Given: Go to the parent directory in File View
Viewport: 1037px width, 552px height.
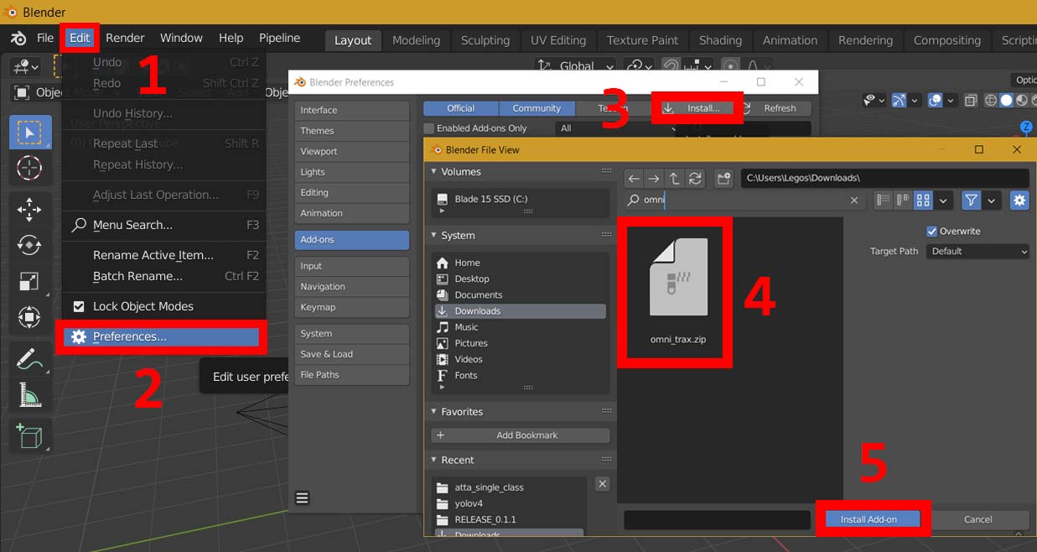Looking at the screenshot, I should 675,178.
